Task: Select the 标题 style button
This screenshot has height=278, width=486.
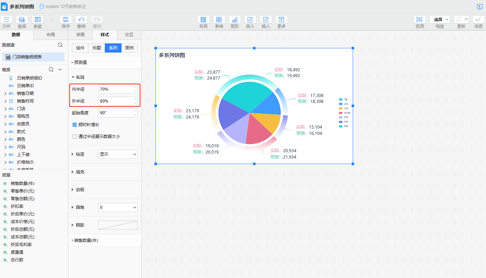Action: click(97, 48)
